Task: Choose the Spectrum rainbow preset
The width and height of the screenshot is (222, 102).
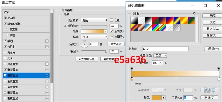Action: [x=155, y=28]
